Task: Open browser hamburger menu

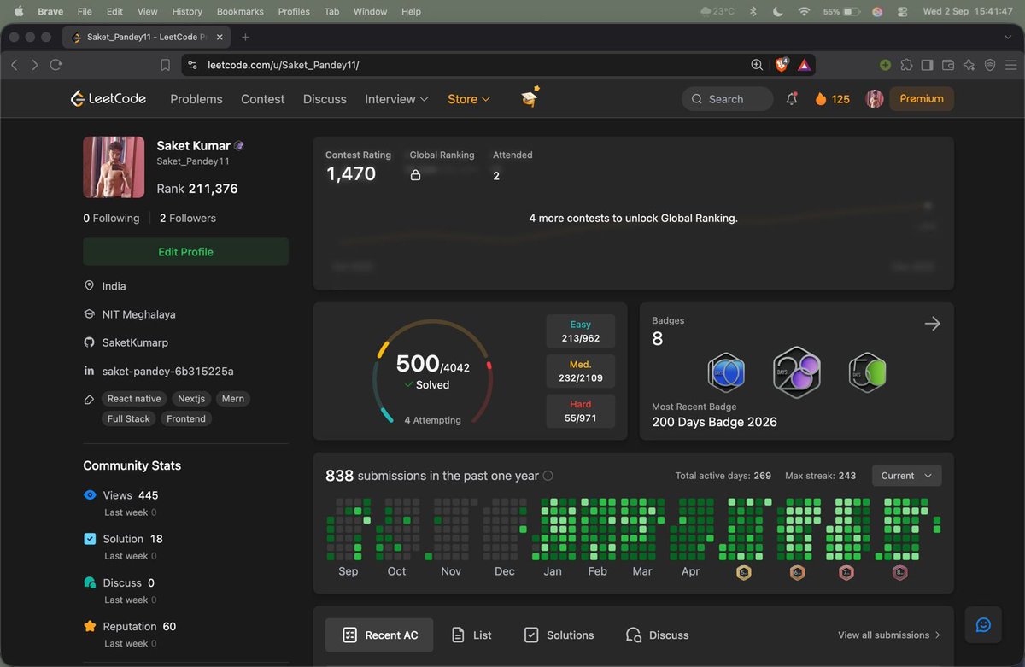Action: coord(1010,65)
